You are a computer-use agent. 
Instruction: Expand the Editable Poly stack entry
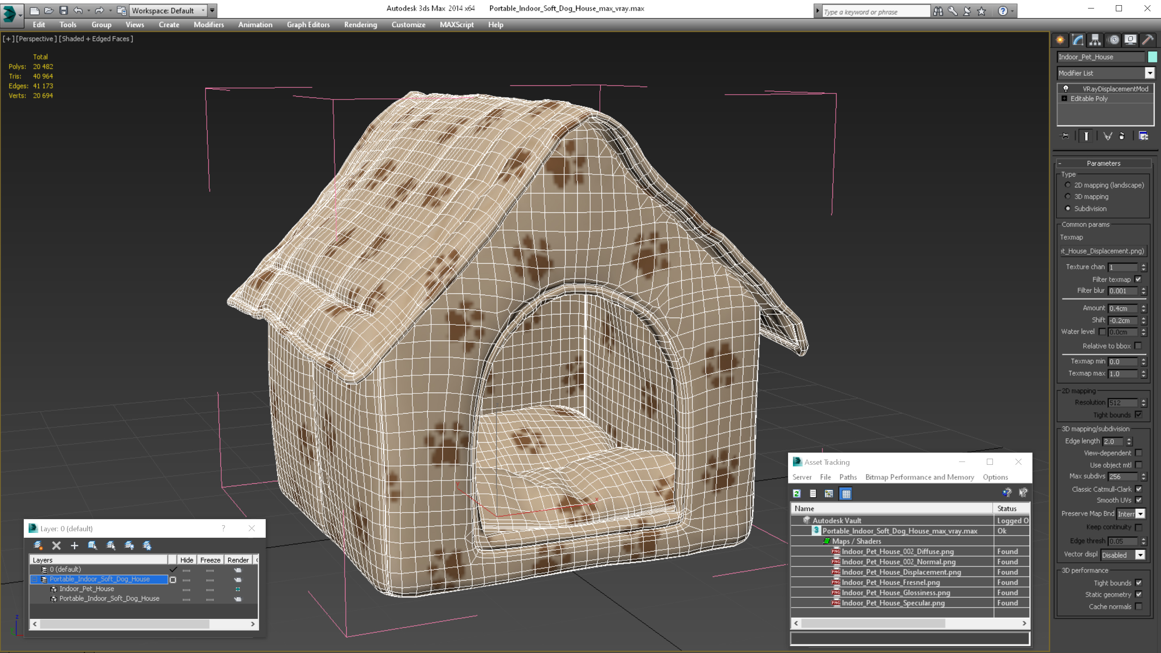coord(1065,98)
